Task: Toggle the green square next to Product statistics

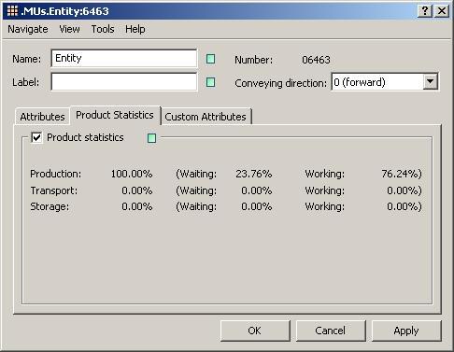Action: [151, 138]
